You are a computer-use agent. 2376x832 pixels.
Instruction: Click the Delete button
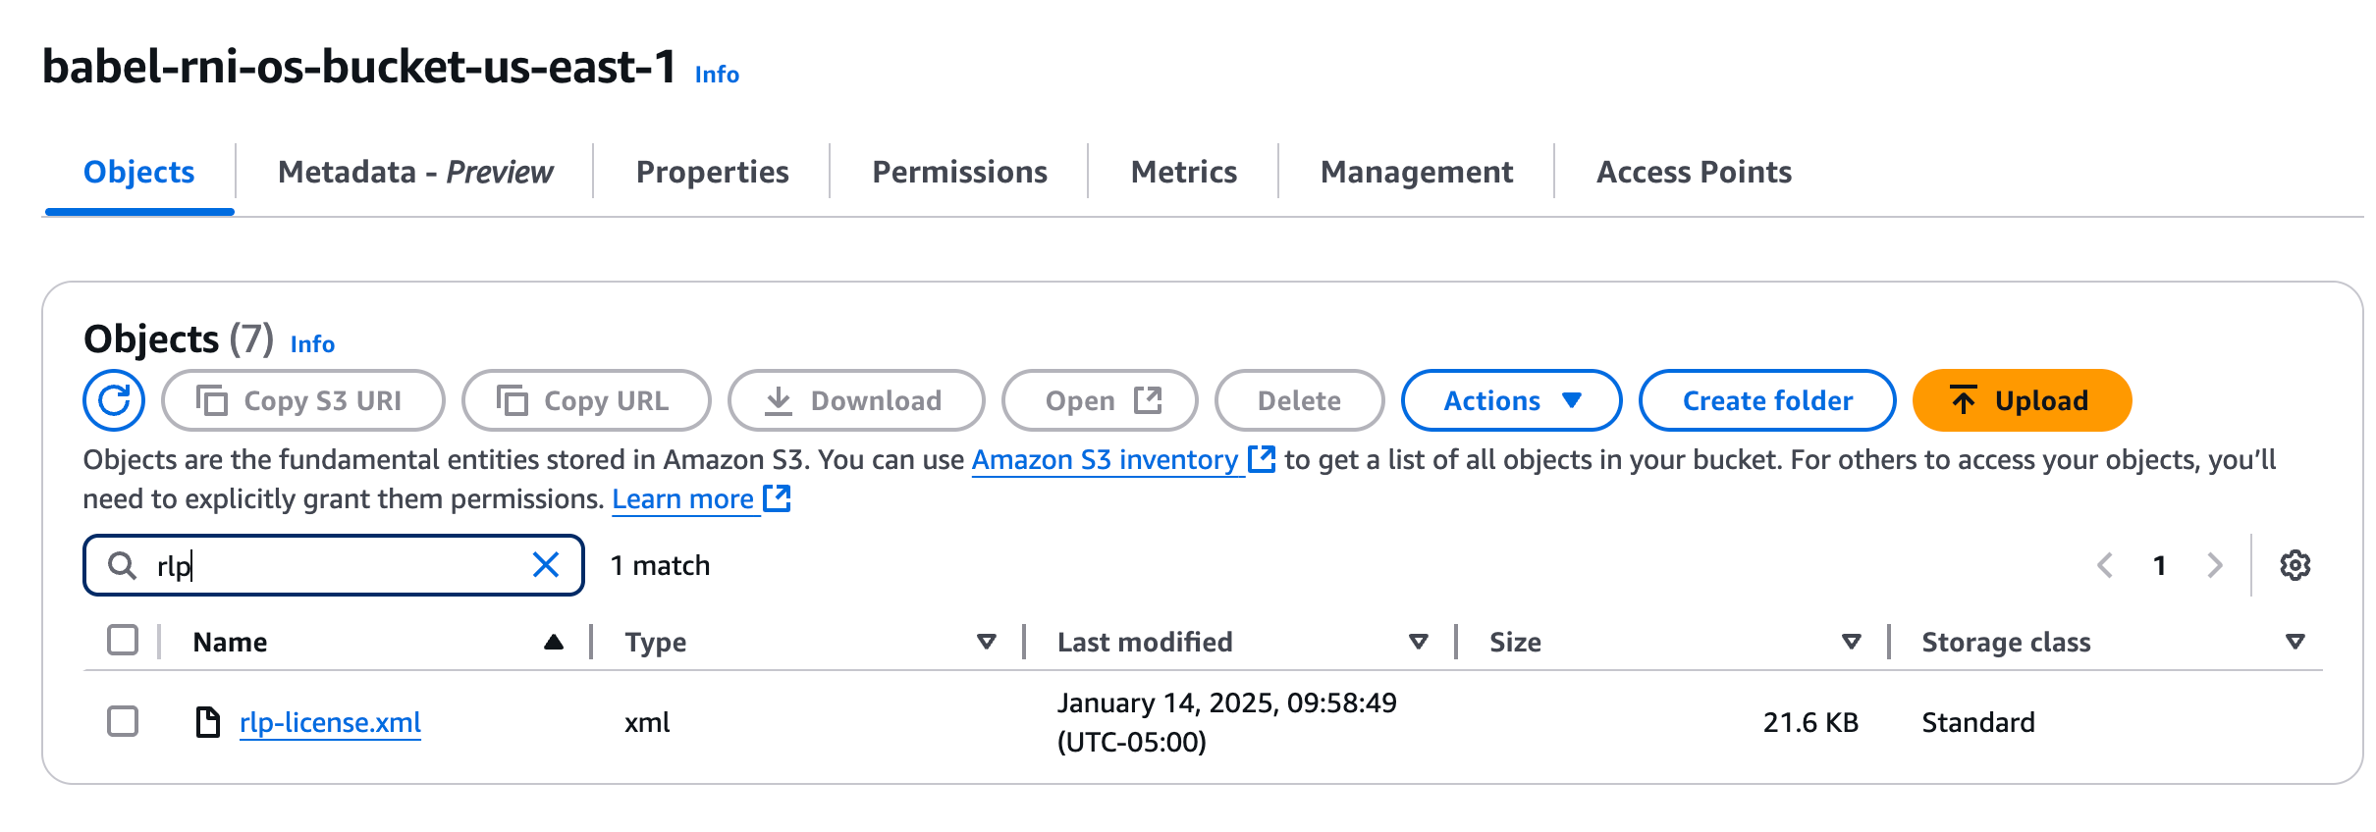point(1299,400)
